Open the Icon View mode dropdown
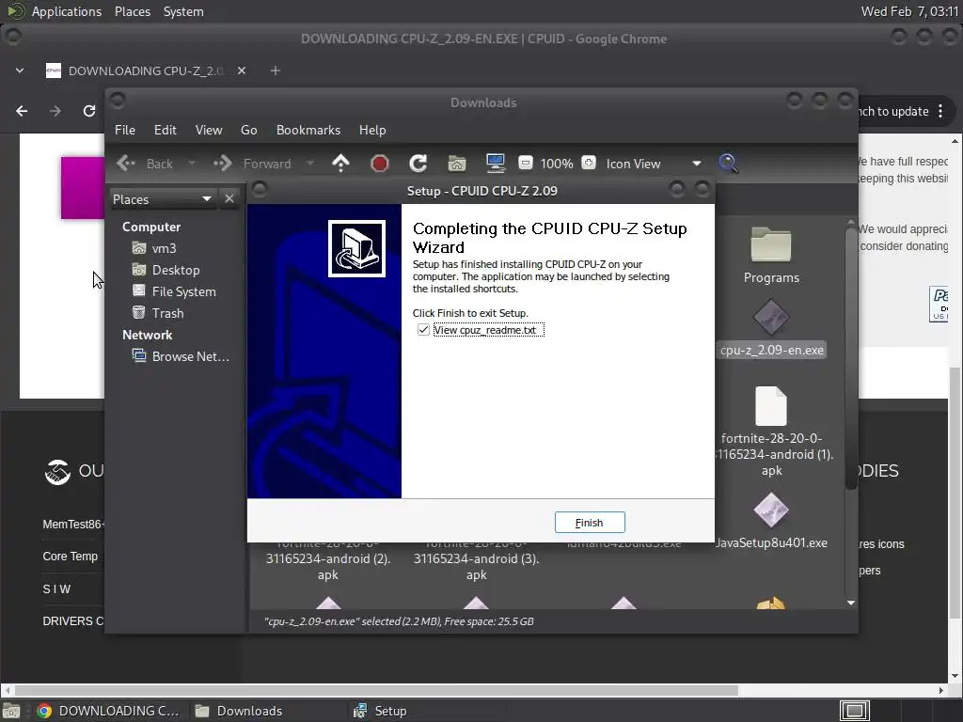The height and width of the screenshot is (722, 963). (654, 164)
